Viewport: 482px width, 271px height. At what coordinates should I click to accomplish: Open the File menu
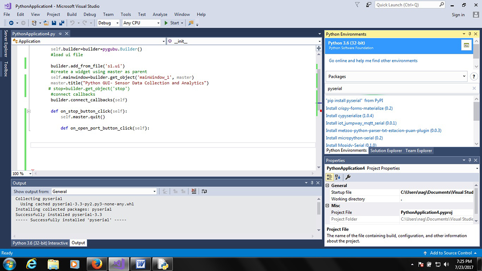pos(6,14)
